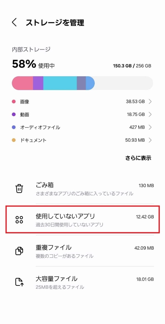Tap the 58% 使用中 usage text
165x324 pixels.
tap(33, 64)
